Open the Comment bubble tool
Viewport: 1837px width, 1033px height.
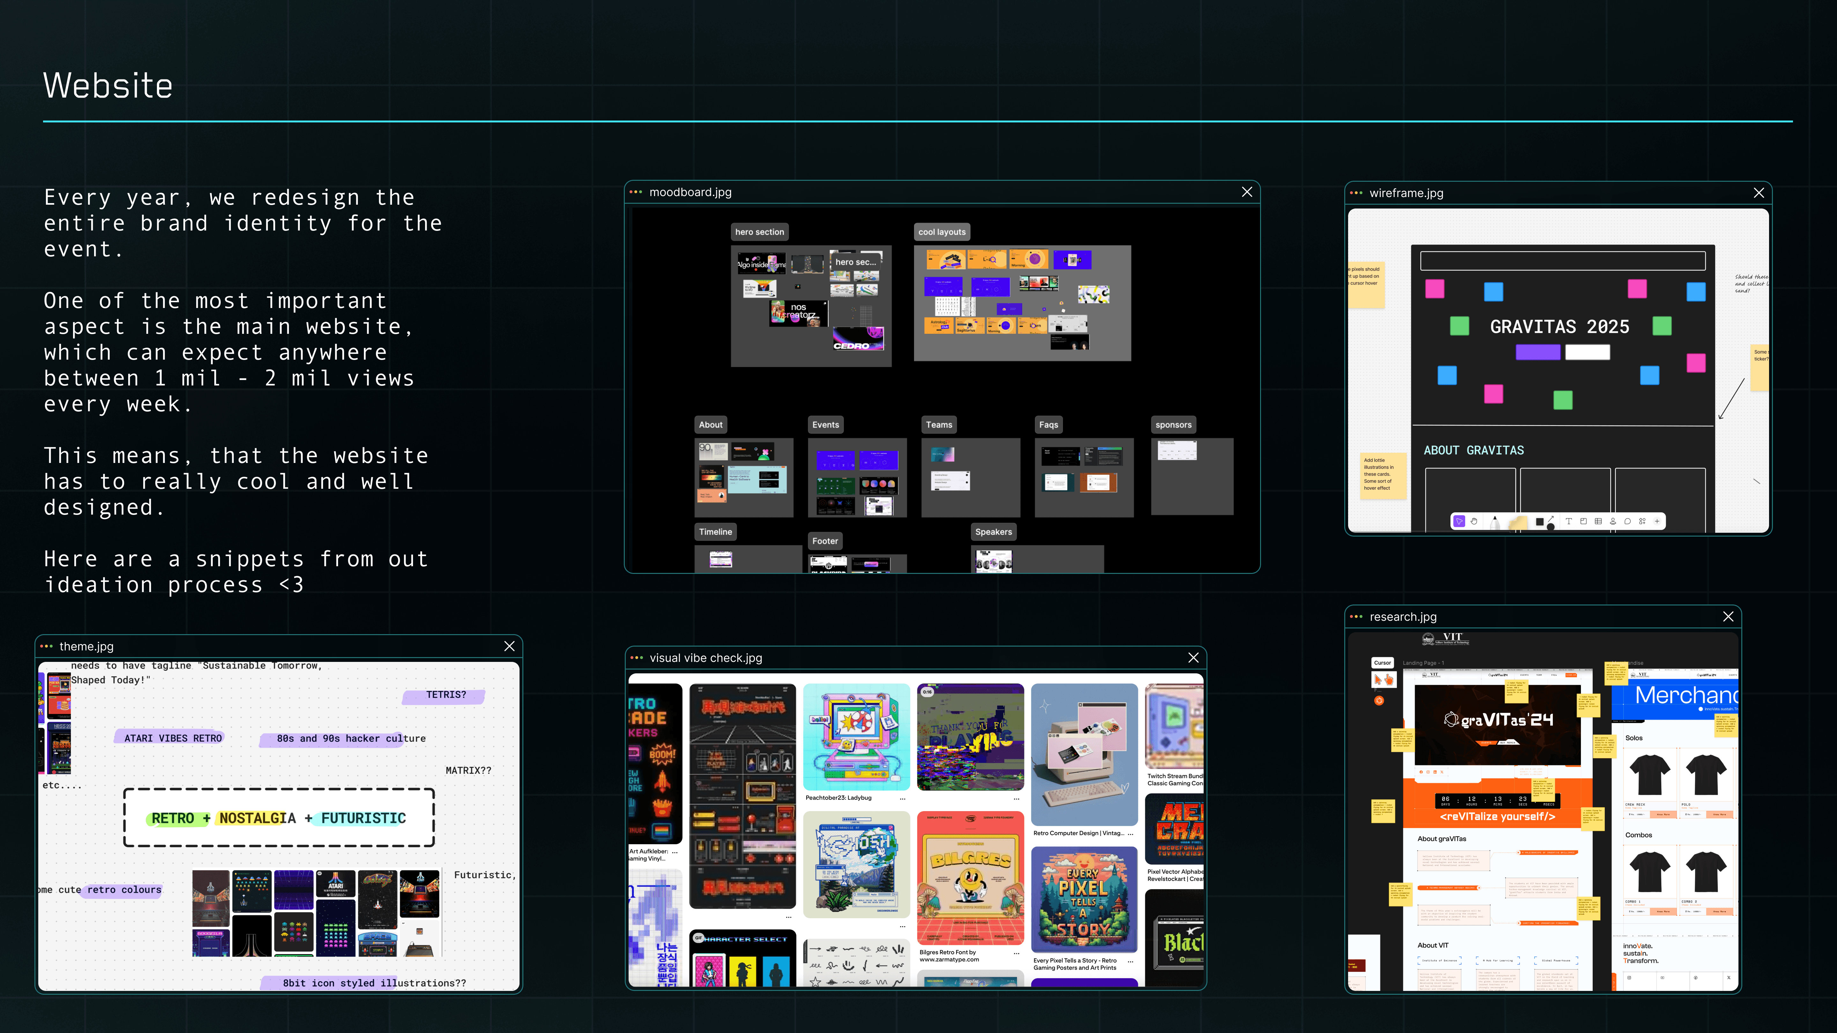pos(1627,521)
